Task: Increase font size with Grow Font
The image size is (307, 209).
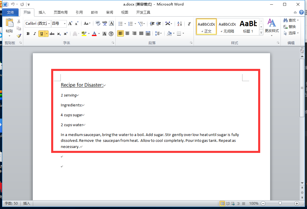Action: (x=70, y=24)
